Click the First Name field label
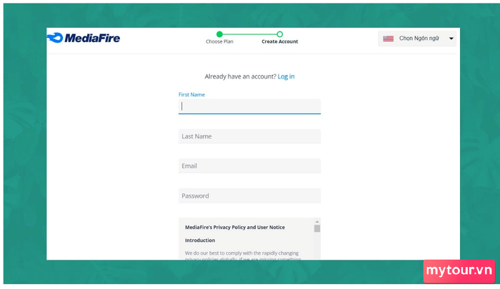The width and height of the screenshot is (500, 289). 191,95
